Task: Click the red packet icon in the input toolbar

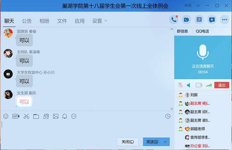Action: pos(46,116)
